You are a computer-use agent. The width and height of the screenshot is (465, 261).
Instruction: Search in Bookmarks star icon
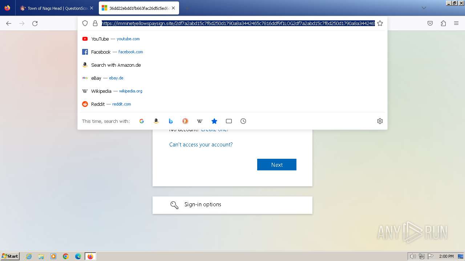tap(214, 121)
